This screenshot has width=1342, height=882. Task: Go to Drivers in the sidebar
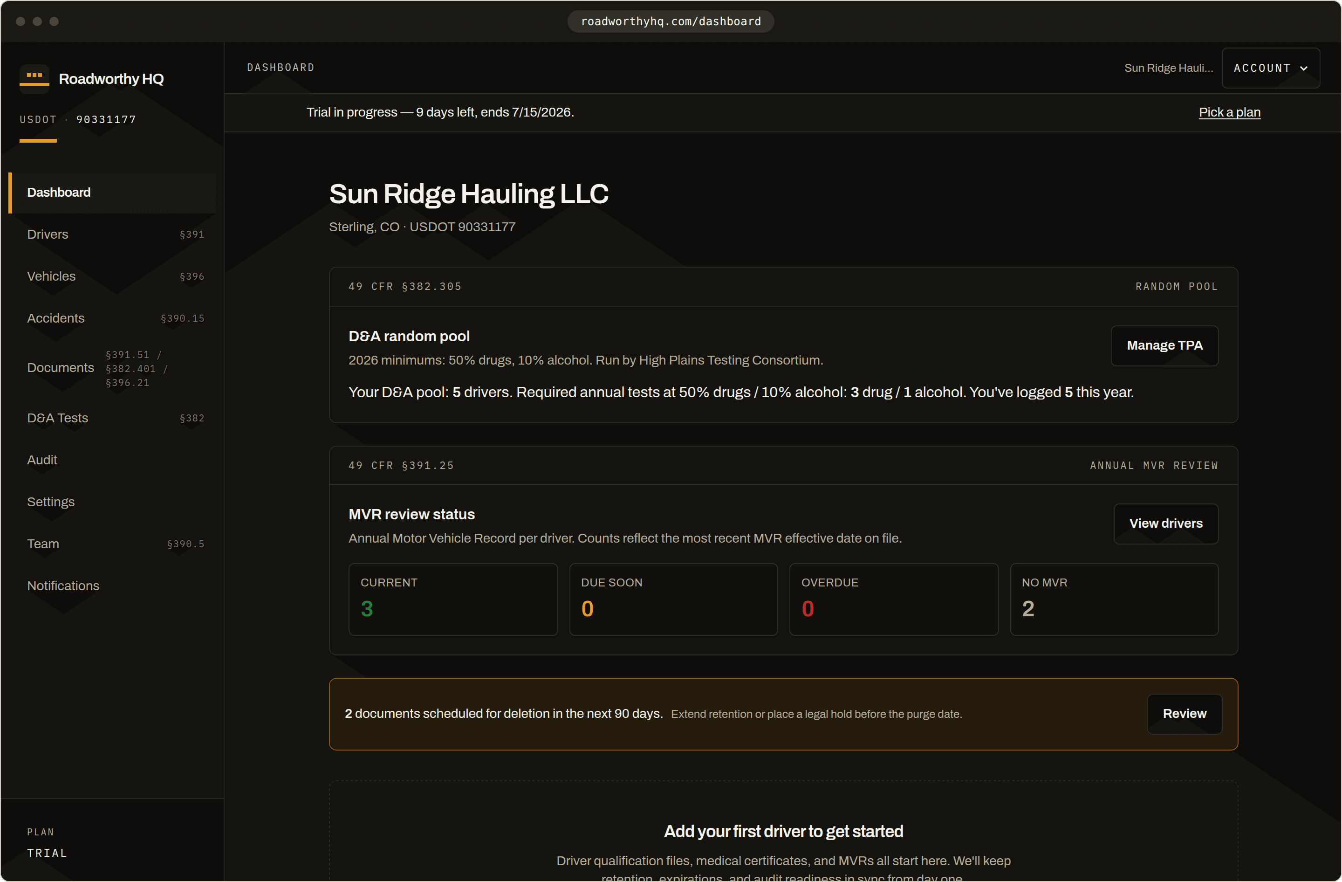(112, 234)
